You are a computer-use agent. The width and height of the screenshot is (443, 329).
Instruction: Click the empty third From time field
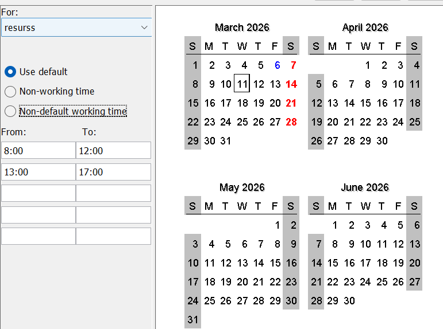[38, 193]
